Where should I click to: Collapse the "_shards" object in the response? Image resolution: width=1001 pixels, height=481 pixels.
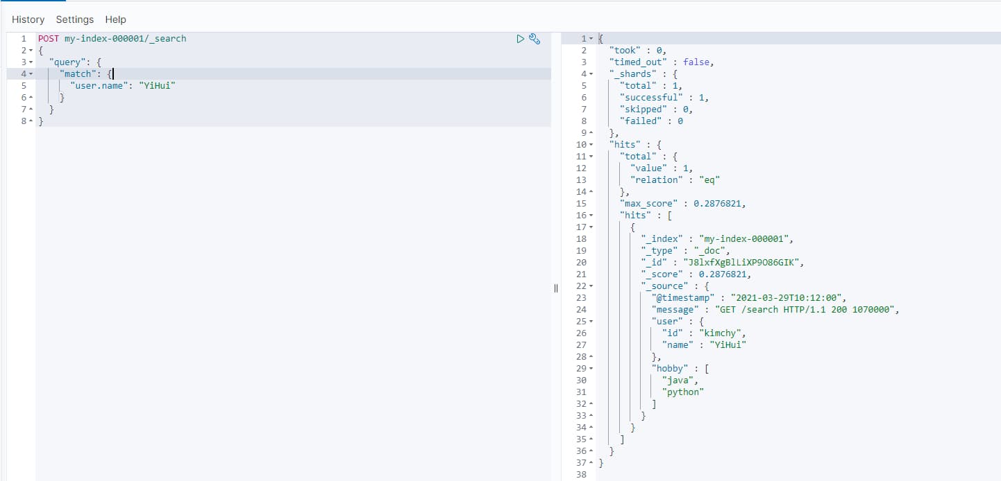point(591,74)
